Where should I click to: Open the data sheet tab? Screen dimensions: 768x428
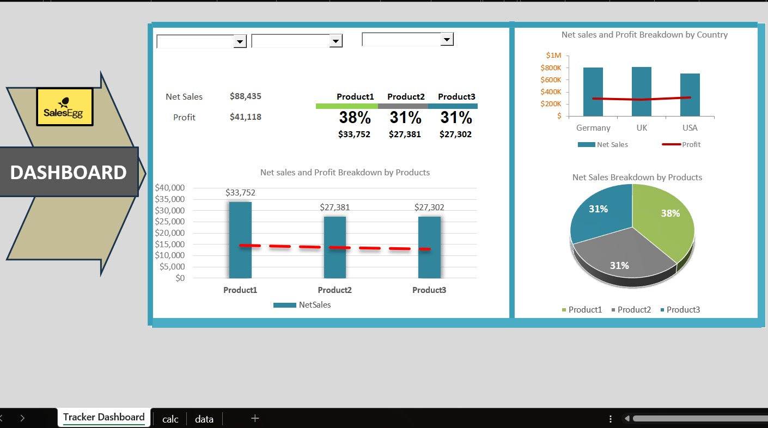[204, 419]
